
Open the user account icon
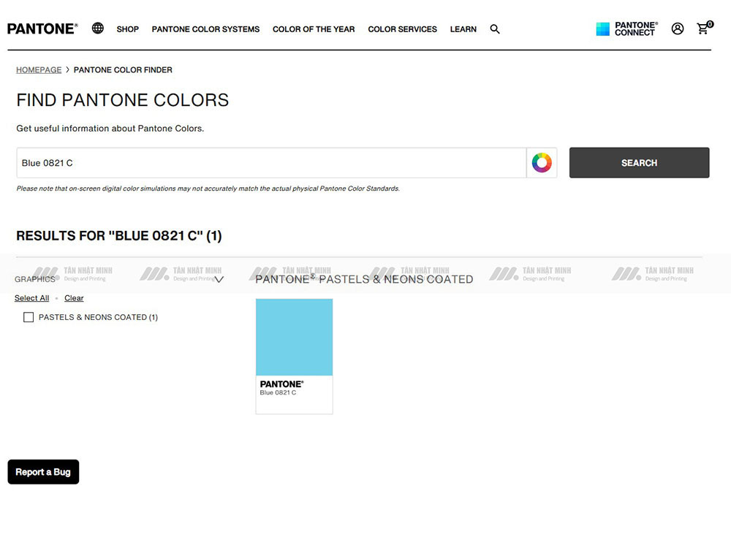[678, 29]
